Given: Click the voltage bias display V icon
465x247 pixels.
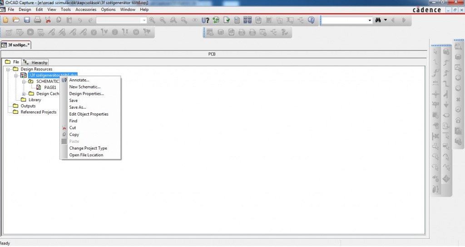Looking at the screenshot, I should pos(94,32).
